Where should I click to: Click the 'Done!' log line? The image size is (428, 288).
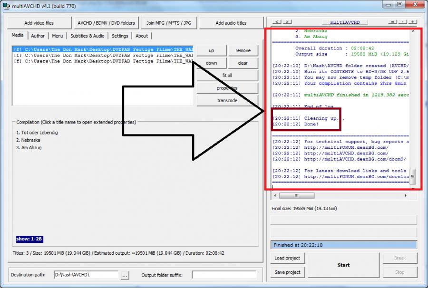[x=296, y=124]
